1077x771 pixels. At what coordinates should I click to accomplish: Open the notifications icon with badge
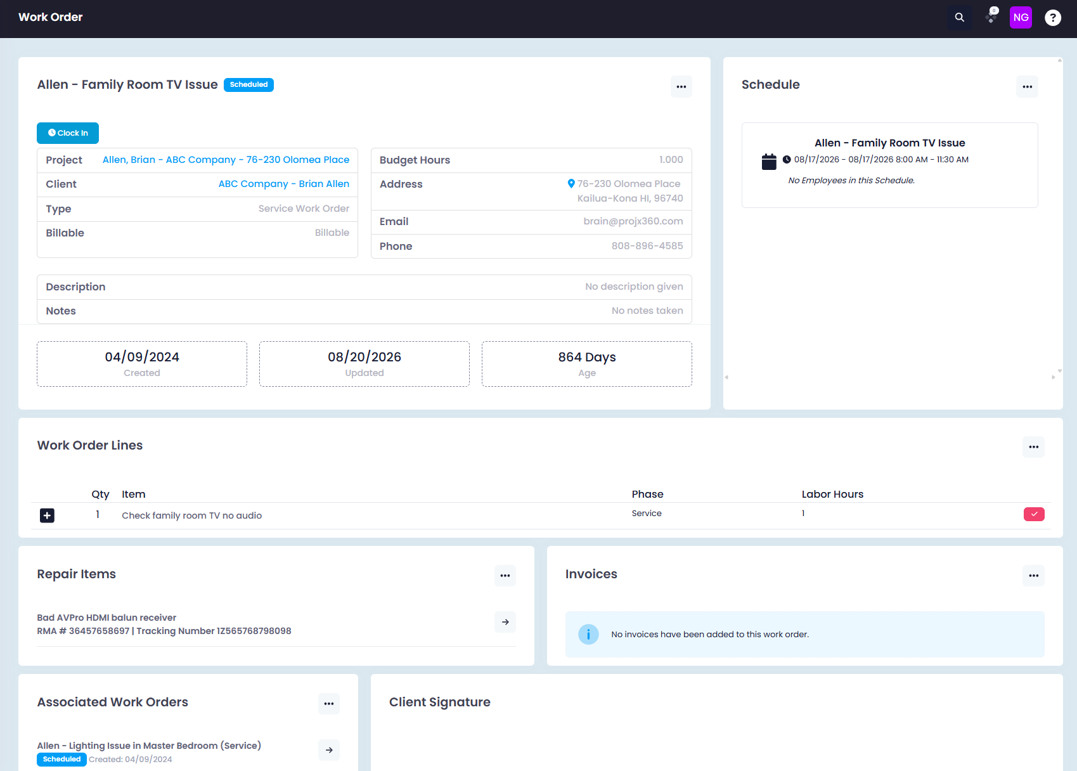click(991, 16)
